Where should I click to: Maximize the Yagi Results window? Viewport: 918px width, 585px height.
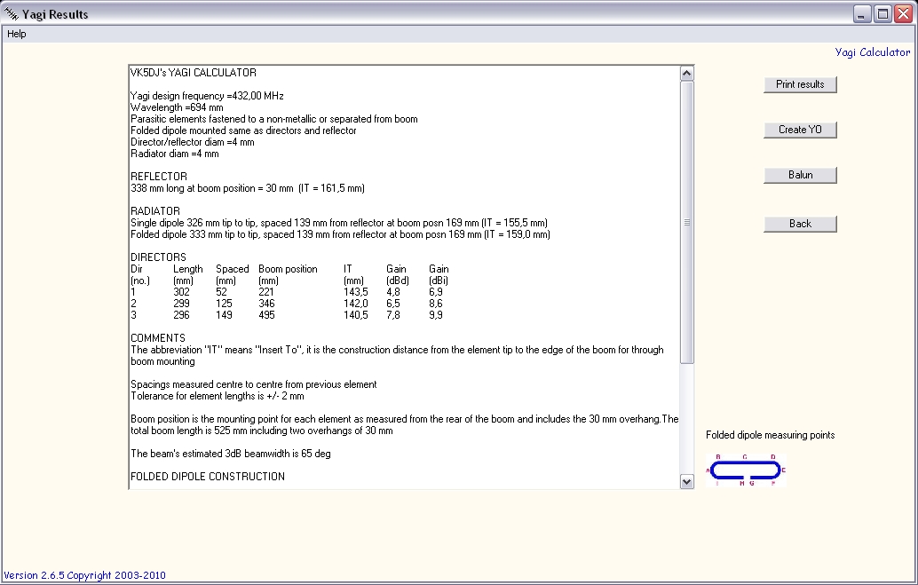(x=882, y=14)
